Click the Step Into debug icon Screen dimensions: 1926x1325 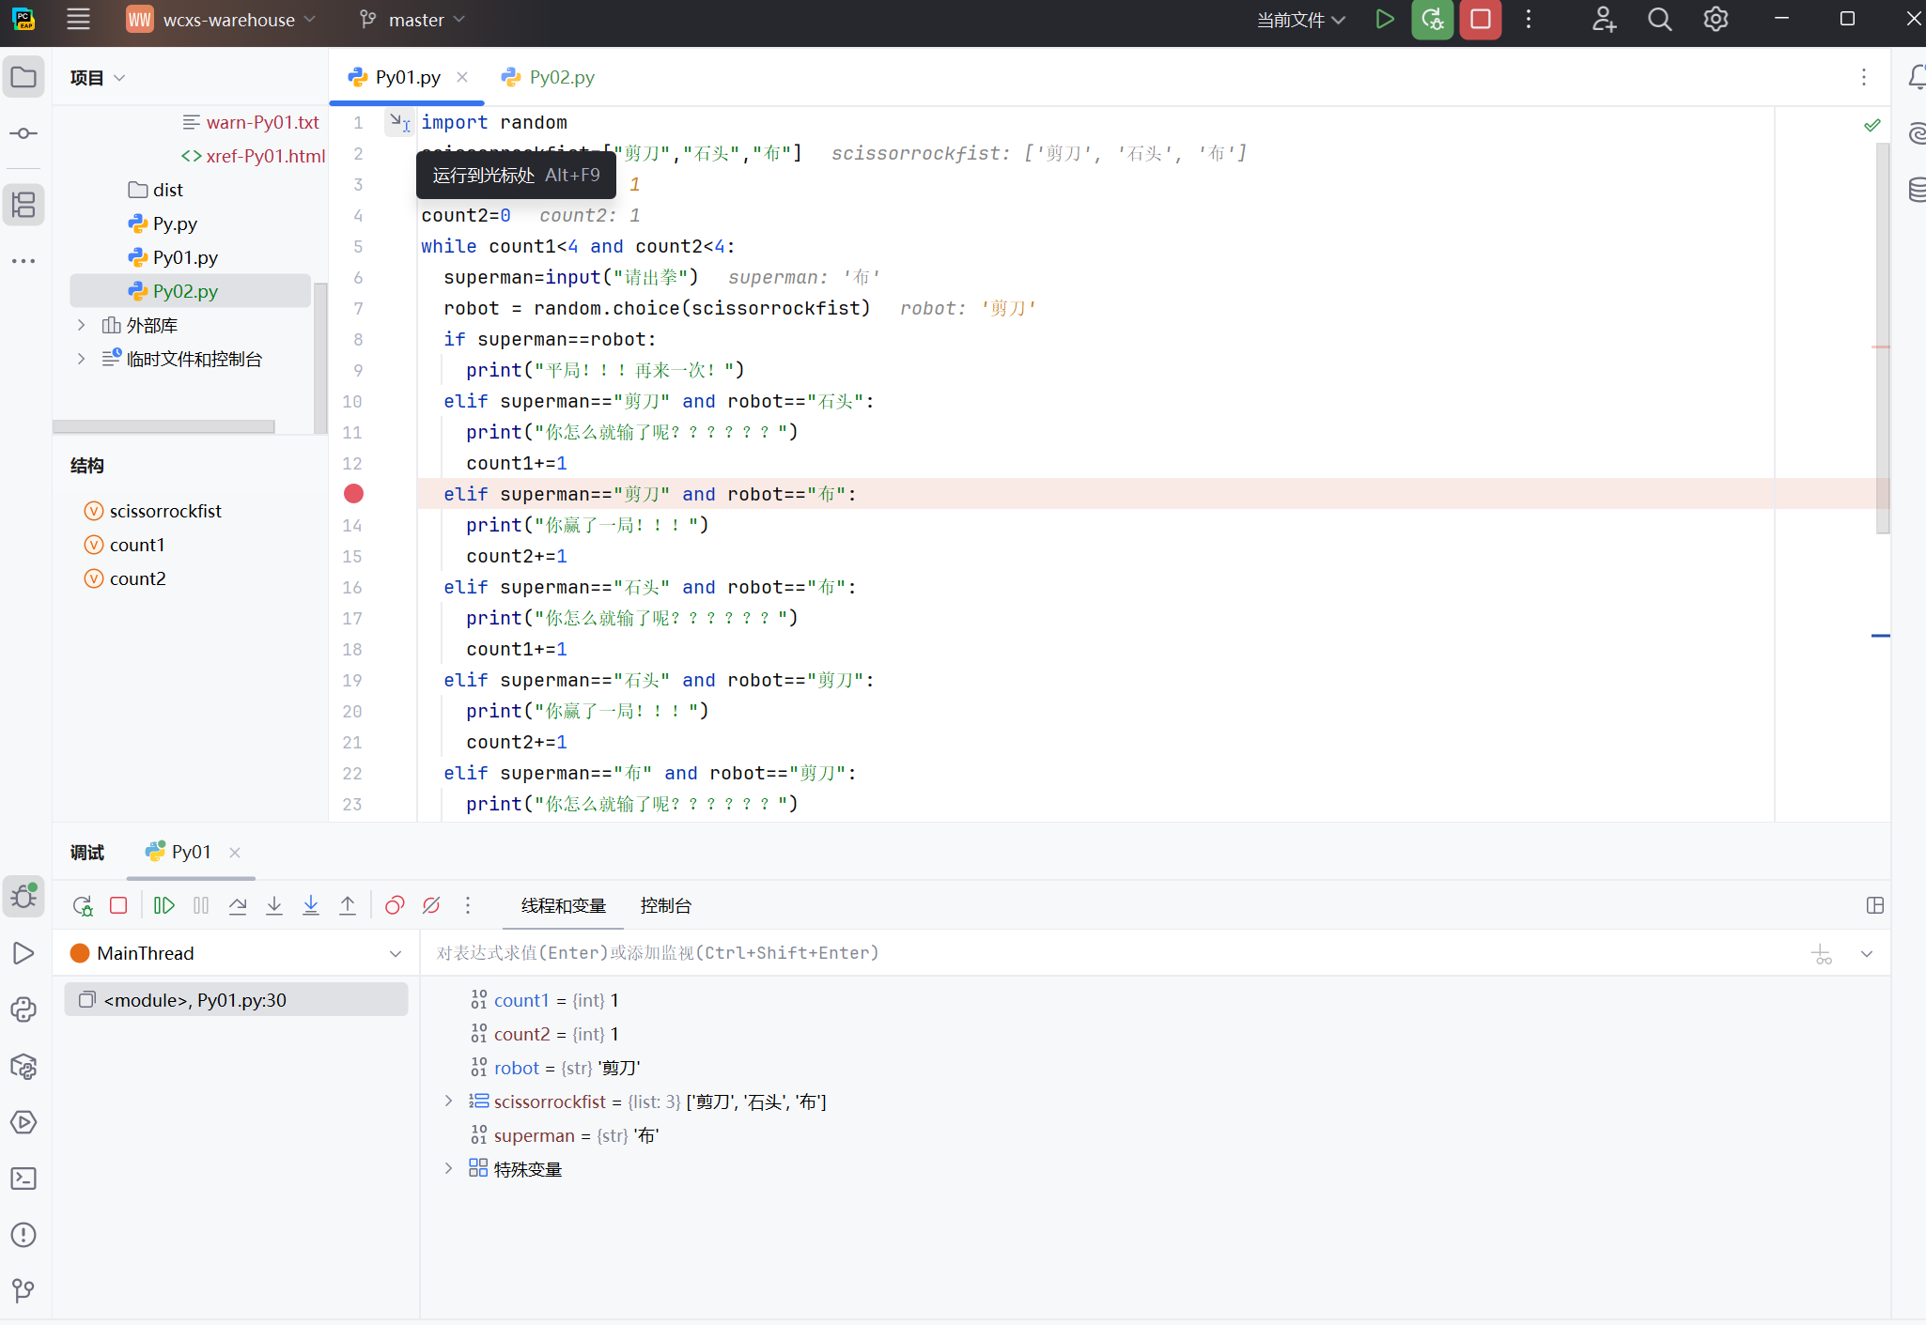click(274, 905)
